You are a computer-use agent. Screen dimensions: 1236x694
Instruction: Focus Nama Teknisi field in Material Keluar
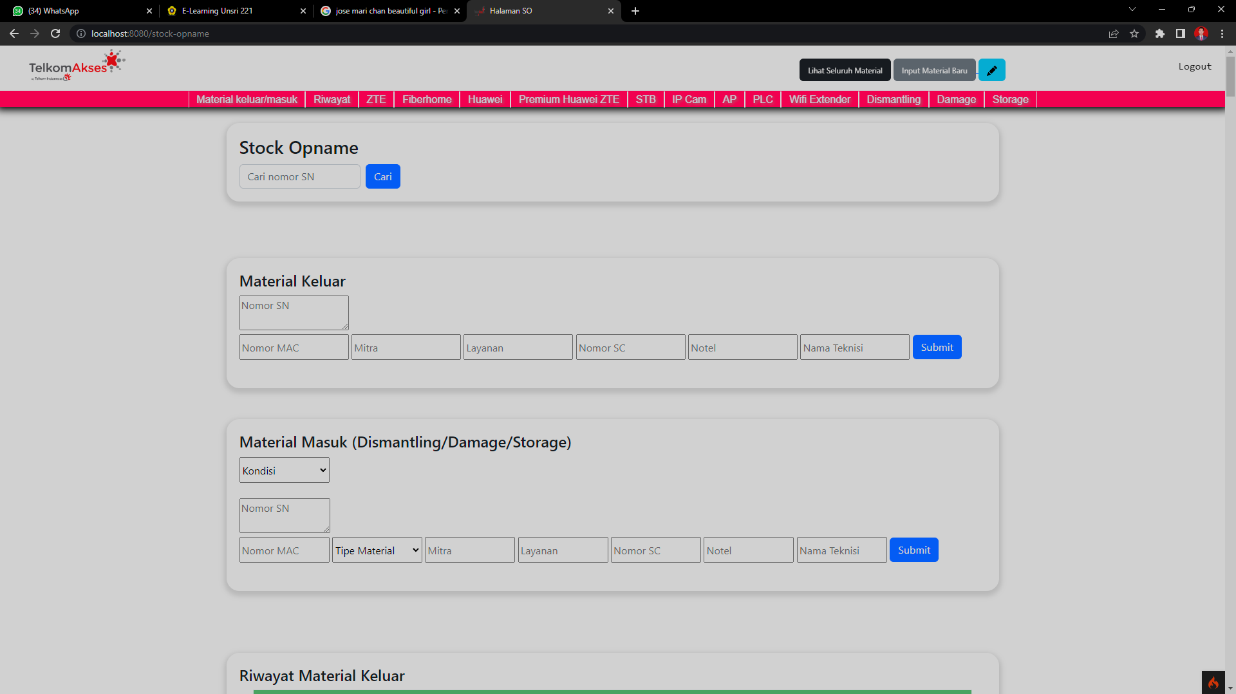(x=855, y=347)
